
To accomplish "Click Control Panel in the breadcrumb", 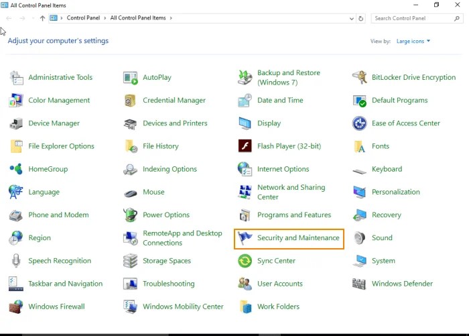I will coord(83,18).
